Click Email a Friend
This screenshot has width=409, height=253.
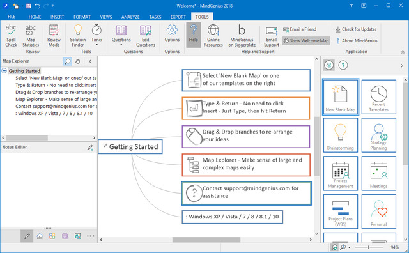[300, 29]
